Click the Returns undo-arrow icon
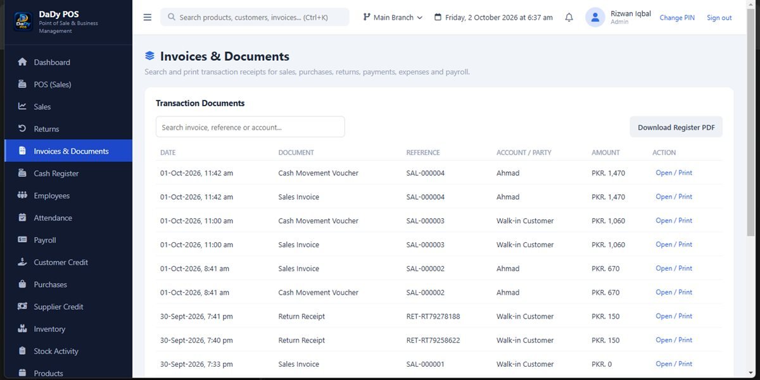The image size is (760, 380). 22,128
